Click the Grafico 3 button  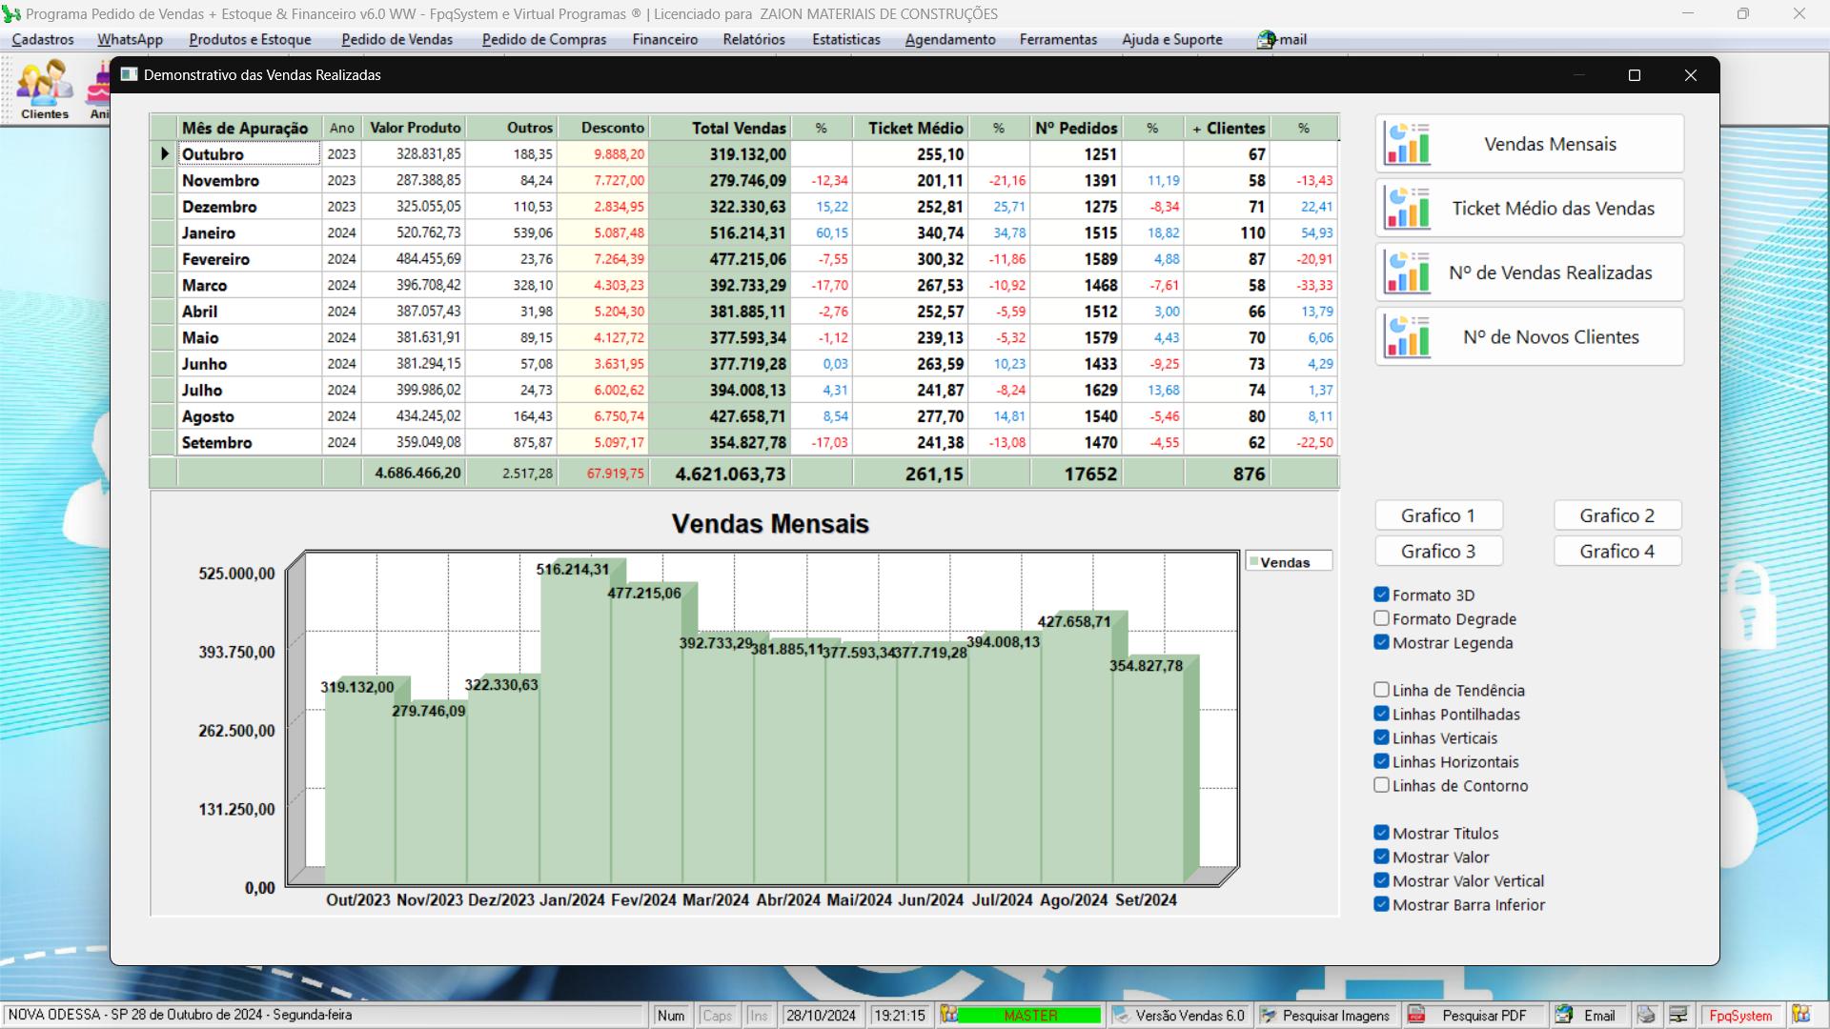pyautogui.click(x=1437, y=552)
